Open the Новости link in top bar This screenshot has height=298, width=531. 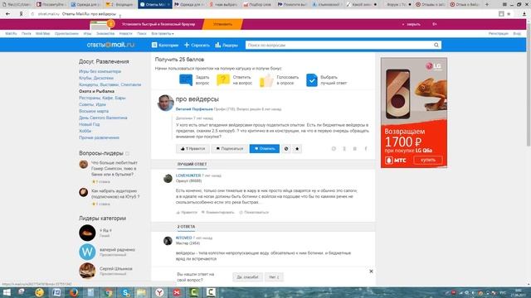point(125,34)
